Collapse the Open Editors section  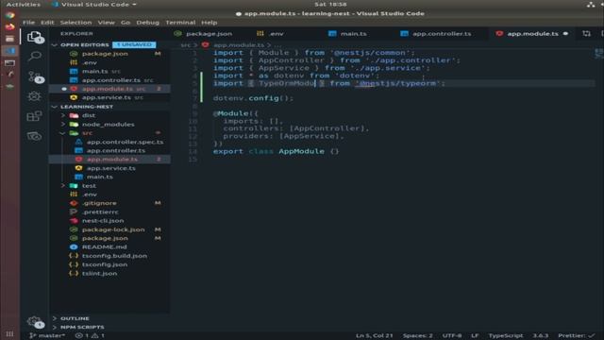[55, 44]
